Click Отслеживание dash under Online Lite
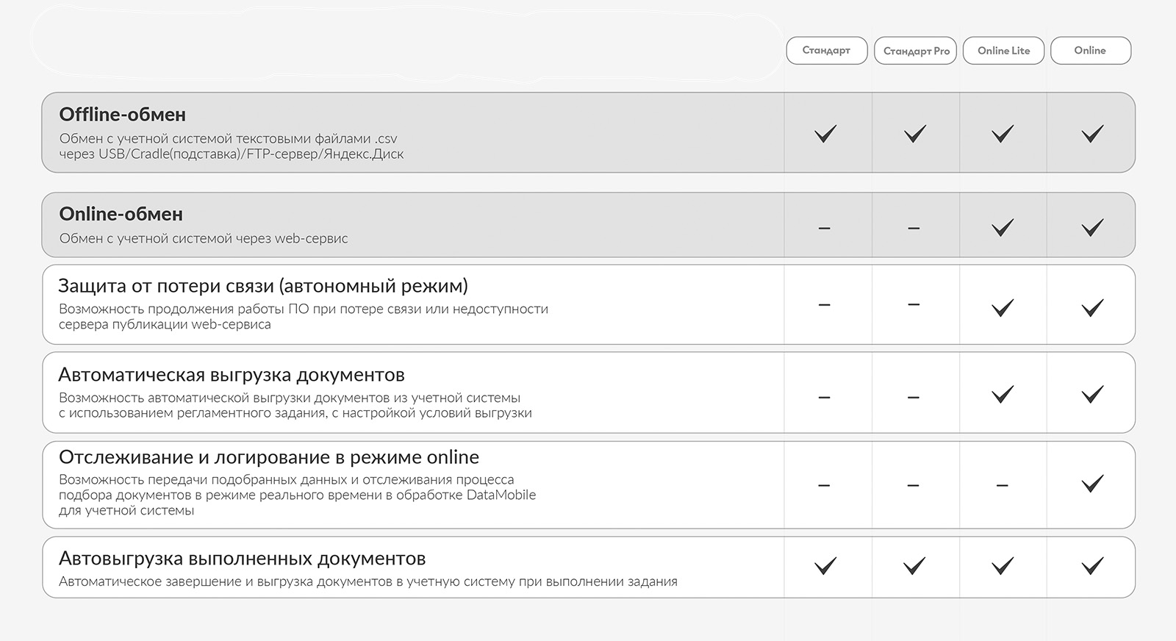The image size is (1176, 641). click(x=1002, y=485)
